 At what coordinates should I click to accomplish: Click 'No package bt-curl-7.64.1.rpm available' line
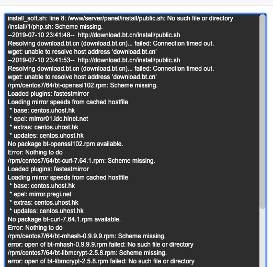64,219
